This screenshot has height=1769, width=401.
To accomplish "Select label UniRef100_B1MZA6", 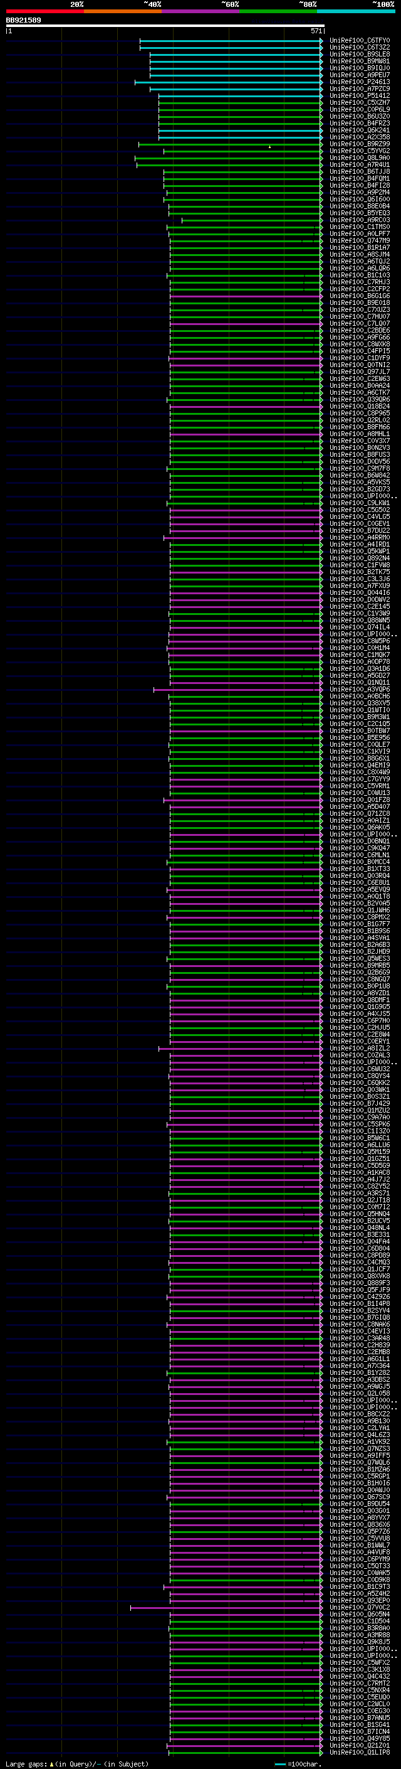I will point(360,1470).
